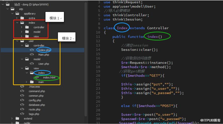Select the applibrary folder label
Image resolution: width=223 pixels, height=124 pixels.
click(x=30, y=13)
